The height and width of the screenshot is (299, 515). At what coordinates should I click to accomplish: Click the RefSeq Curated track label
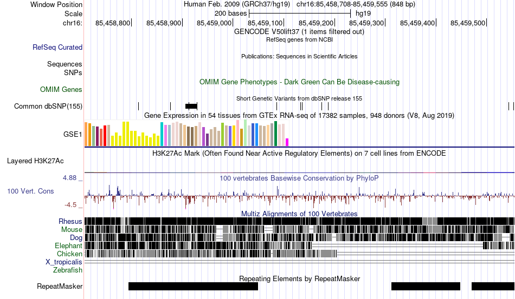coord(57,47)
